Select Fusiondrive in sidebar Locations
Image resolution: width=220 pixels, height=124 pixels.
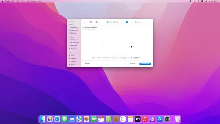tap(74, 43)
